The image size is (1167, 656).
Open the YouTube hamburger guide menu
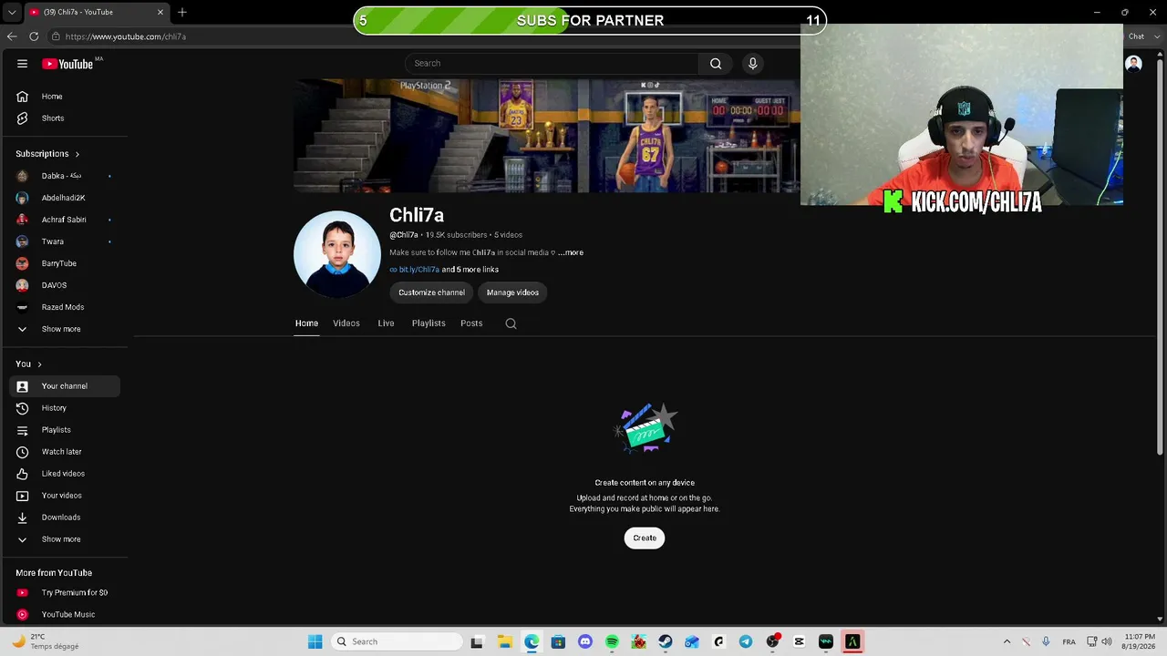(22, 64)
